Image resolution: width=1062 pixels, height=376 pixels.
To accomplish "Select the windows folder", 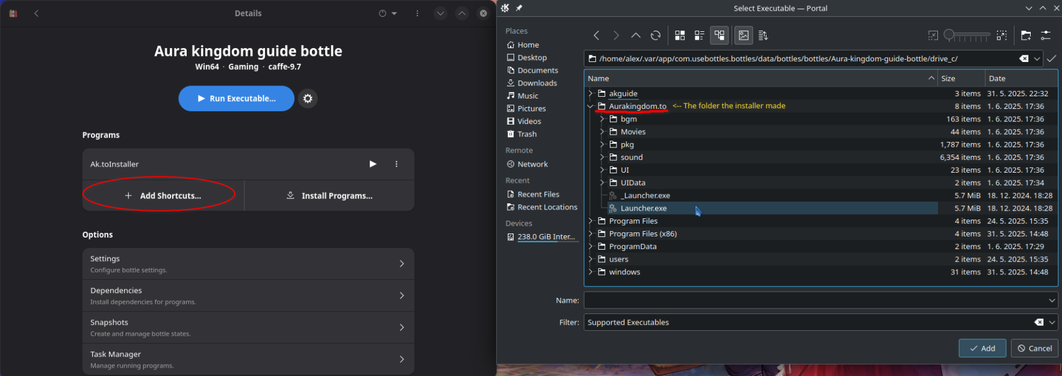I will [x=624, y=272].
